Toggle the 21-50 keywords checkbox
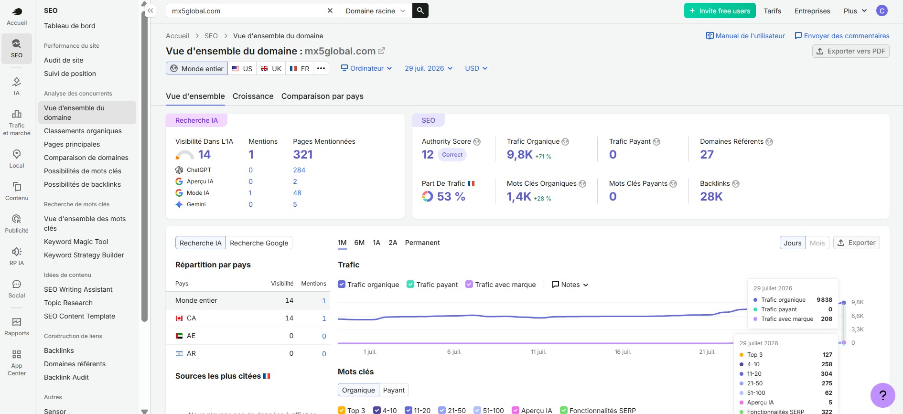 [x=442, y=410]
